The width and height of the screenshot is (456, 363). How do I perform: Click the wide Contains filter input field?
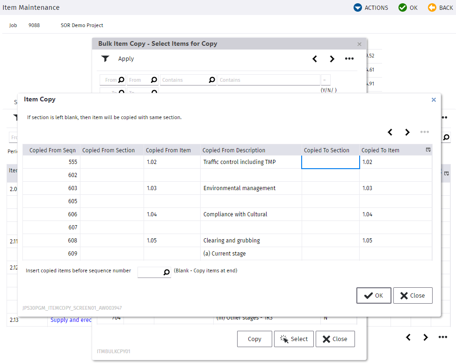pyautogui.click(x=269, y=80)
